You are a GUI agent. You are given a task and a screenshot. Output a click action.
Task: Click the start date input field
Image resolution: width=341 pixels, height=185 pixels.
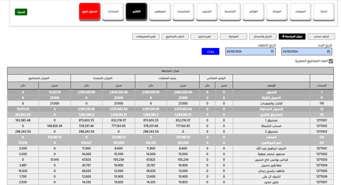click(303, 52)
